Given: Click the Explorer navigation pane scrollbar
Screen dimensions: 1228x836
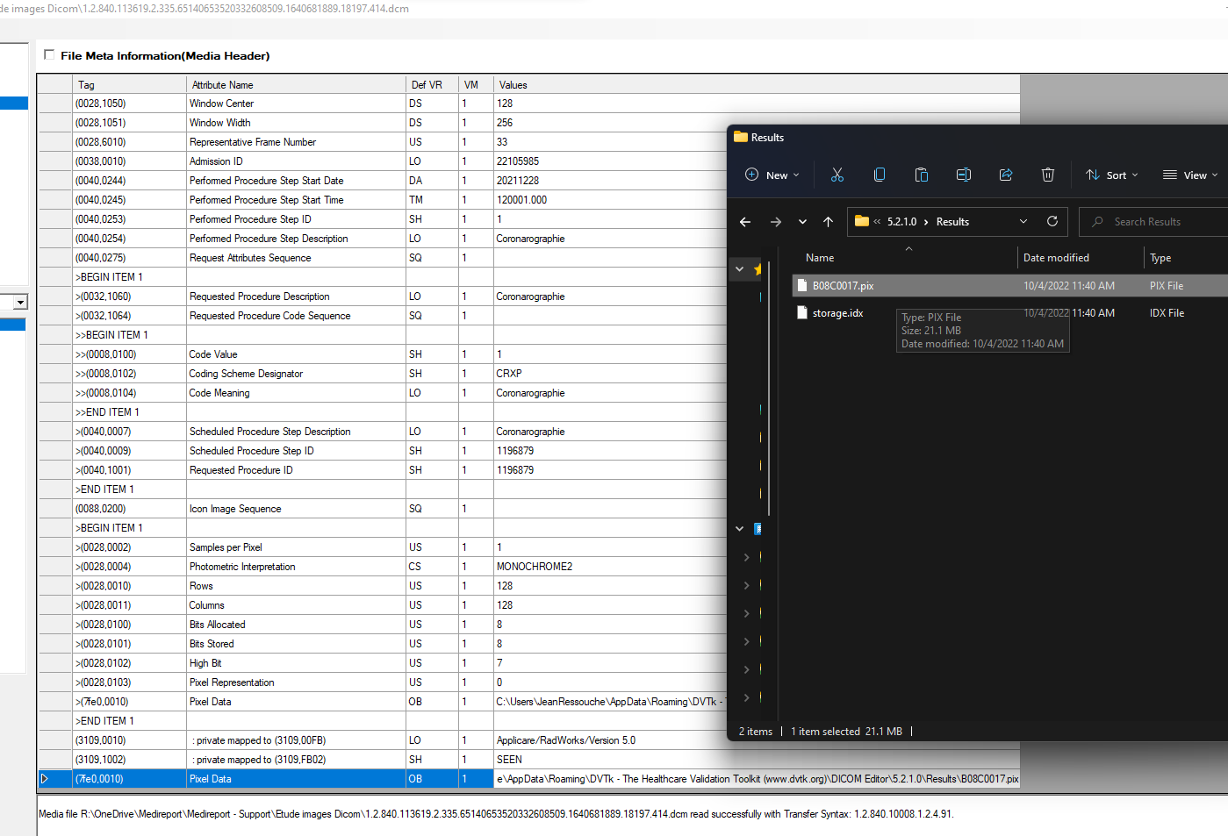Looking at the screenshot, I should coord(769,388).
